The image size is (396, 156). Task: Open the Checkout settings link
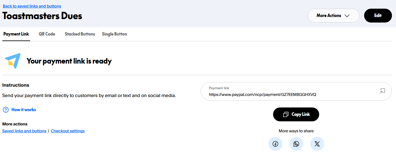click(68, 131)
